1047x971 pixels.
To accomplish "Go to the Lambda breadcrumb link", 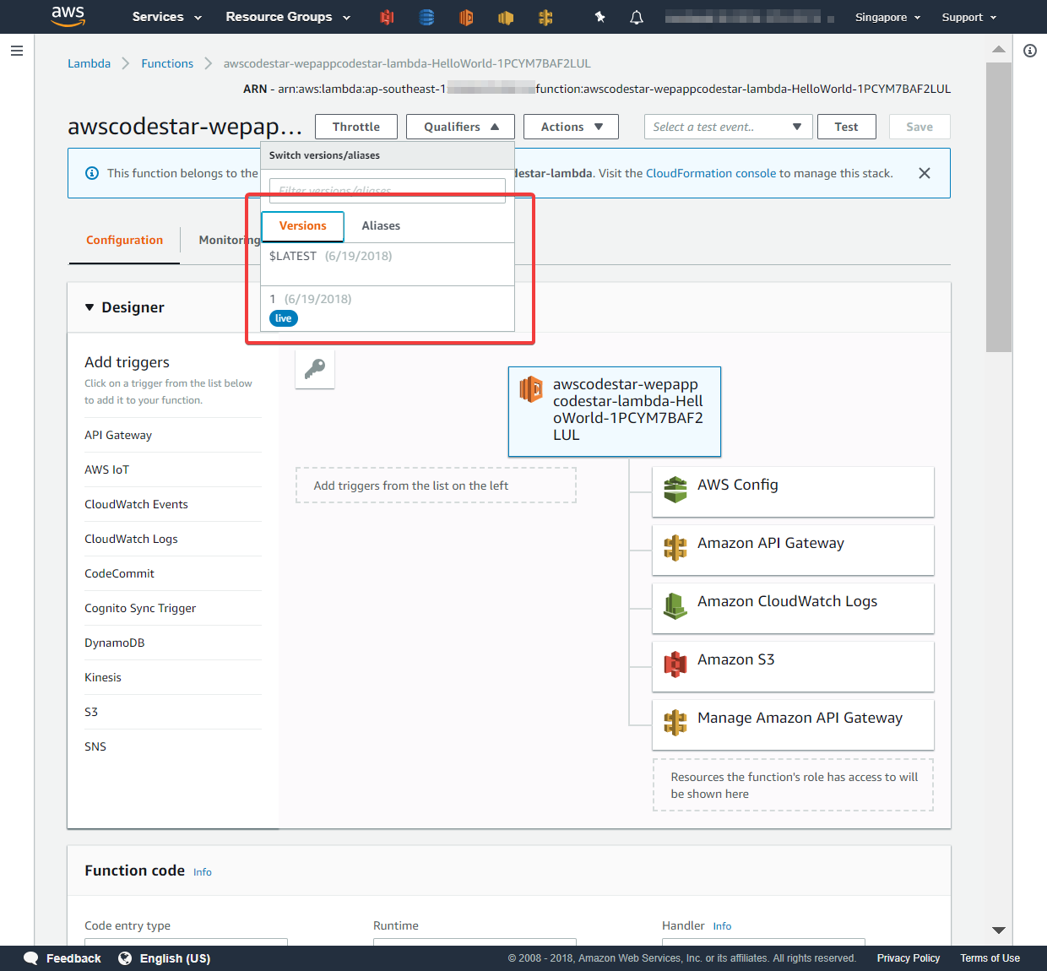I will coord(89,63).
